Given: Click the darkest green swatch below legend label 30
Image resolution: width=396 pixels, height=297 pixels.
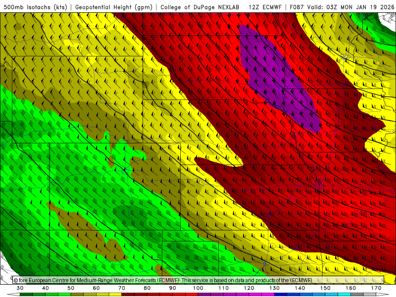Looking at the screenshot, I should [x=26, y=295].
